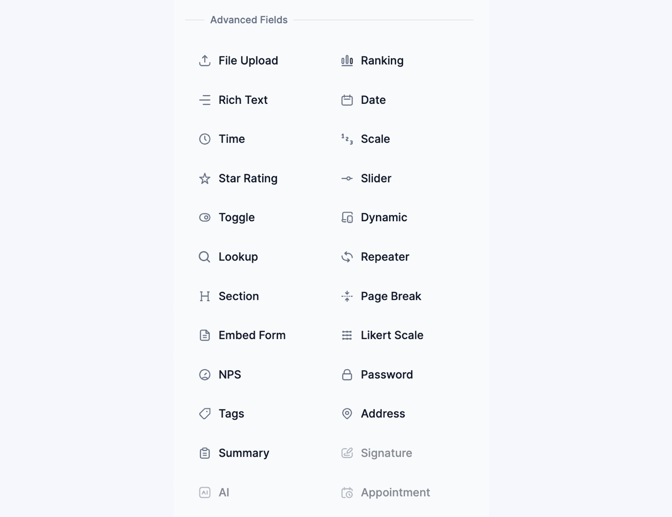Insert a Section heading field
The height and width of the screenshot is (517, 672).
pyautogui.click(x=238, y=296)
